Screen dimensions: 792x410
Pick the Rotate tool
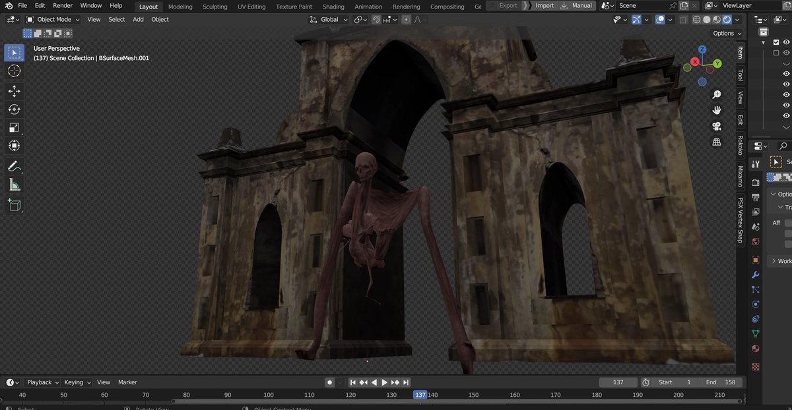coord(14,109)
